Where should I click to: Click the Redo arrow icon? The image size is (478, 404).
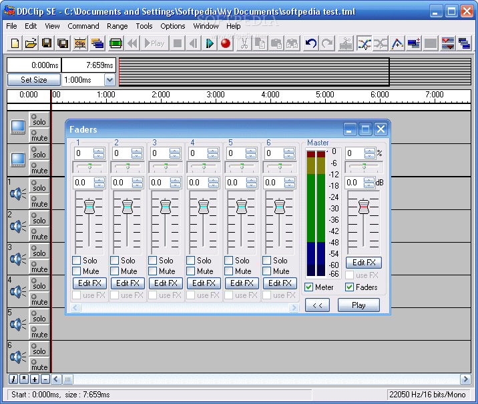(327, 43)
